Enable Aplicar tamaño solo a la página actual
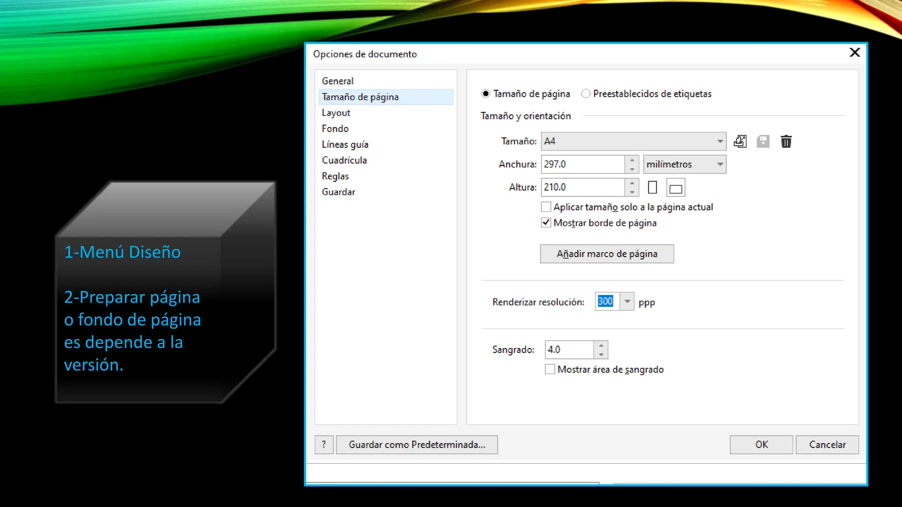The image size is (902, 507). click(x=546, y=207)
